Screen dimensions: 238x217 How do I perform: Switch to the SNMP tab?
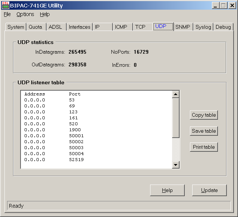click(x=183, y=27)
